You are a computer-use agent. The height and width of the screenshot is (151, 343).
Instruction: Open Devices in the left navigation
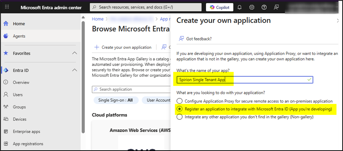(x=19, y=119)
